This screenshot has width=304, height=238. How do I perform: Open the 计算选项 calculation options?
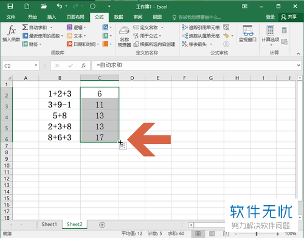(x=271, y=35)
